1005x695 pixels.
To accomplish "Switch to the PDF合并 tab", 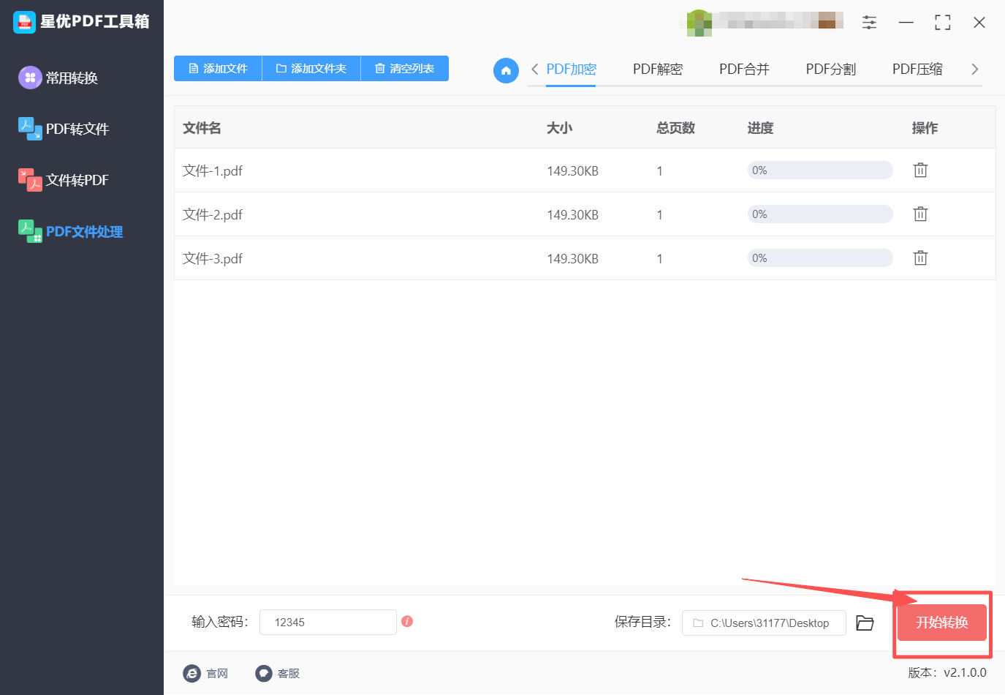I will click(x=744, y=69).
